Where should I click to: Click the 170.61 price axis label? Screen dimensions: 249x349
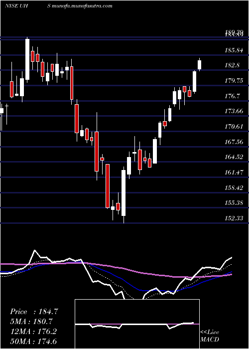point(234,127)
